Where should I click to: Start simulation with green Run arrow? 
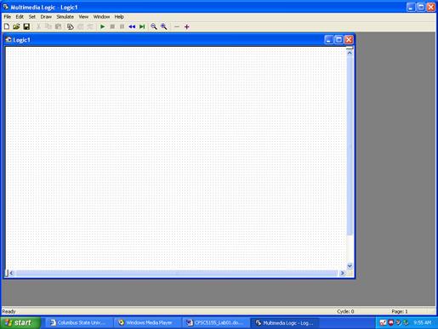(103, 26)
